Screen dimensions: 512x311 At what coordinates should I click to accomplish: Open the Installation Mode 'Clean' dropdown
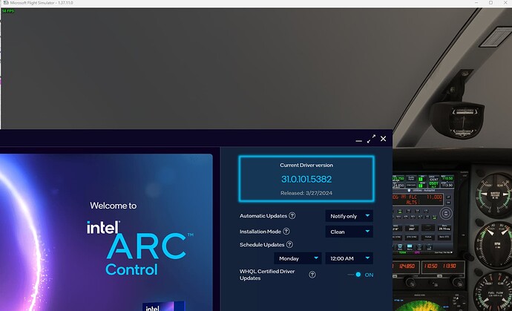(x=349, y=232)
